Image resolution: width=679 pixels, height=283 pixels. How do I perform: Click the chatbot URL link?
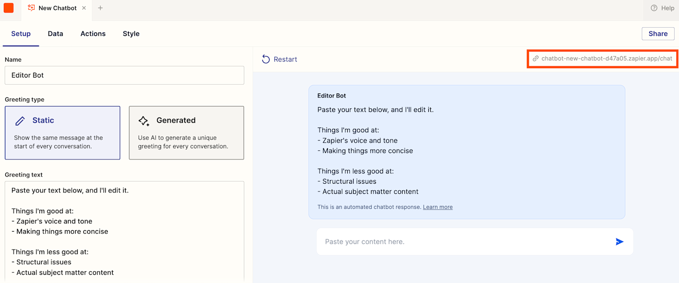tap(607, 59)
